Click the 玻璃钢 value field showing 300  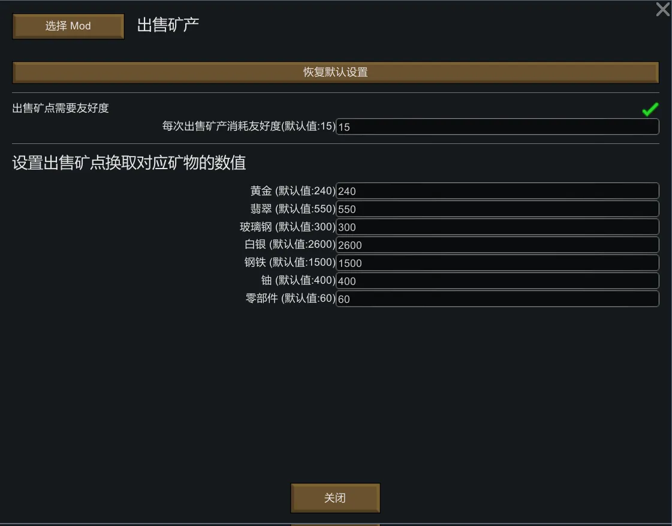(497, 227)
